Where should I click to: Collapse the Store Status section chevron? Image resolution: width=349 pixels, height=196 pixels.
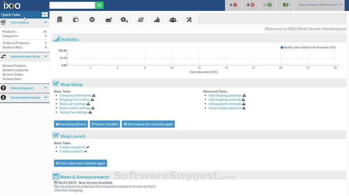(45, 22)
